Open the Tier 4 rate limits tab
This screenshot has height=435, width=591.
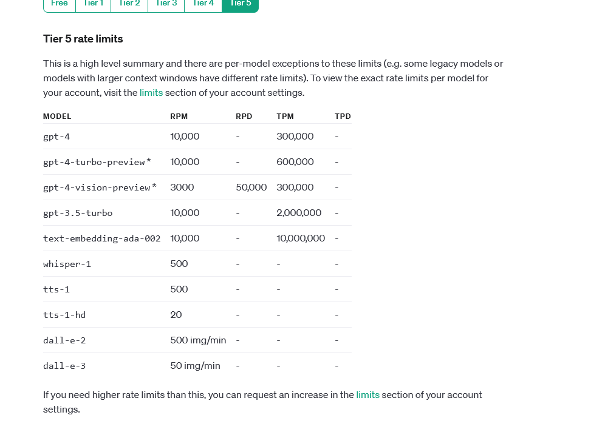(203, 4)
